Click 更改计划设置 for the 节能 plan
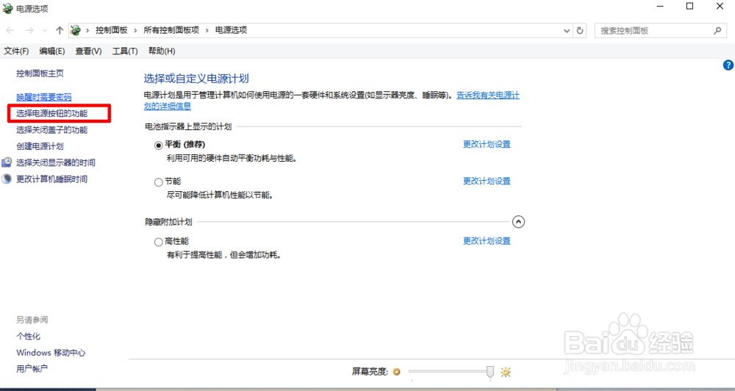735x391 pixels. pyautogui.click(x=487, y=181)
